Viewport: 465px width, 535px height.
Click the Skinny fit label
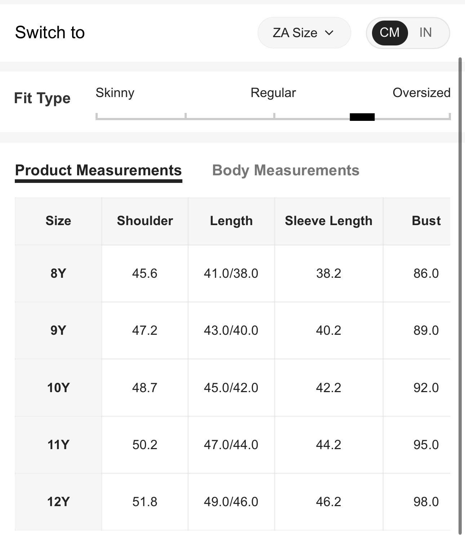[x=115, y=93]
